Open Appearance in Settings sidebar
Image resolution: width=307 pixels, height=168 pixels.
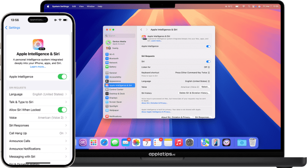(x=120, y=81)
